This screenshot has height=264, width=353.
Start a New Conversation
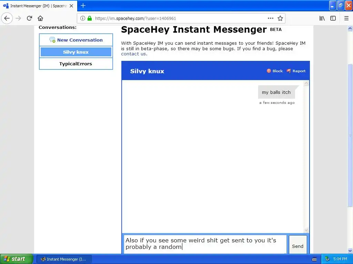[x=76, y=40]
